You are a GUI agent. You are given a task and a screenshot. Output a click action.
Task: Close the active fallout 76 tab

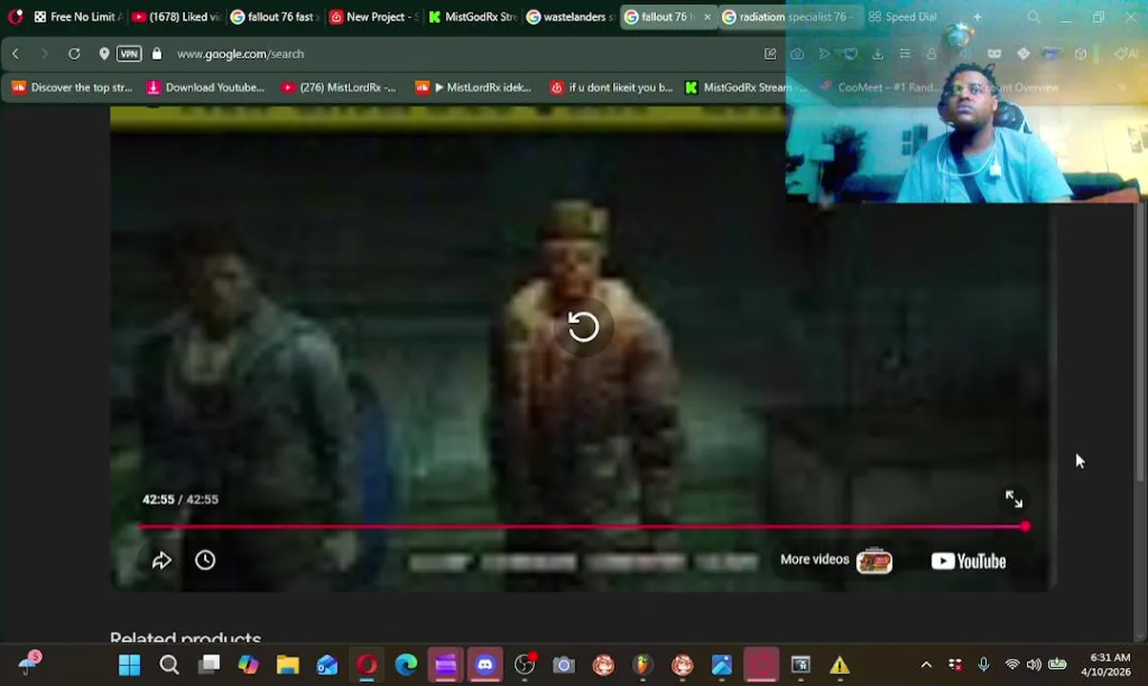[x=707, y=17]
